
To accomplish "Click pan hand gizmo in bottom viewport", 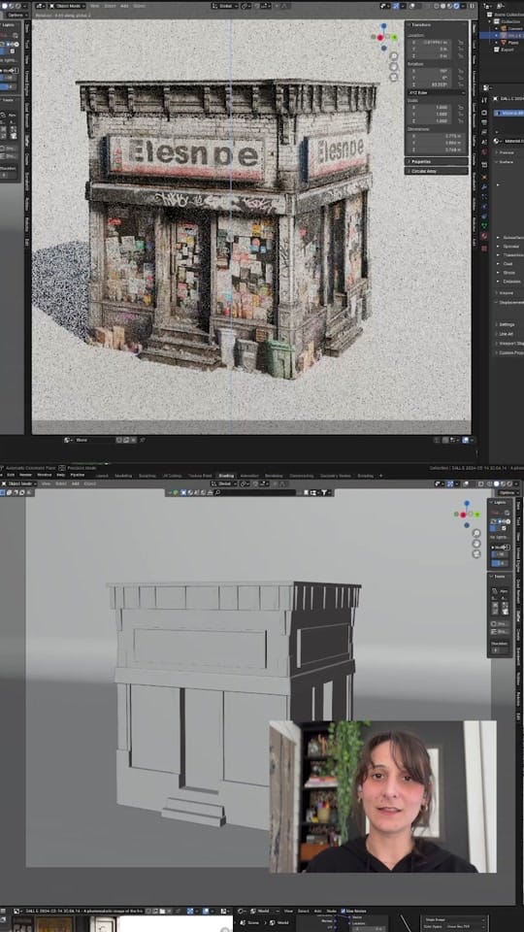I will click(475, 544).
